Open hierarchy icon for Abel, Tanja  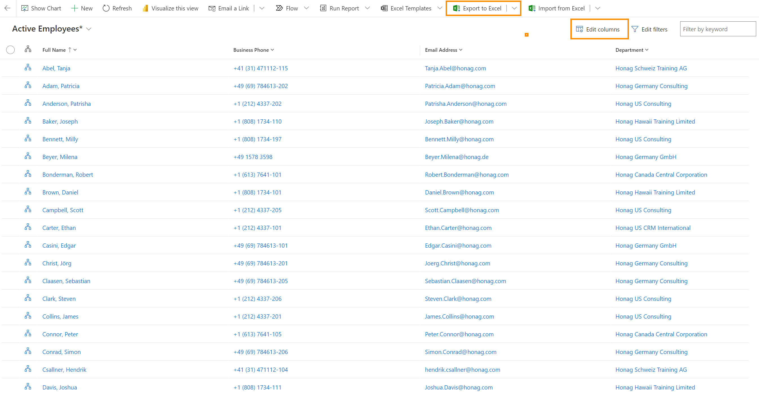tap(28, 68)
